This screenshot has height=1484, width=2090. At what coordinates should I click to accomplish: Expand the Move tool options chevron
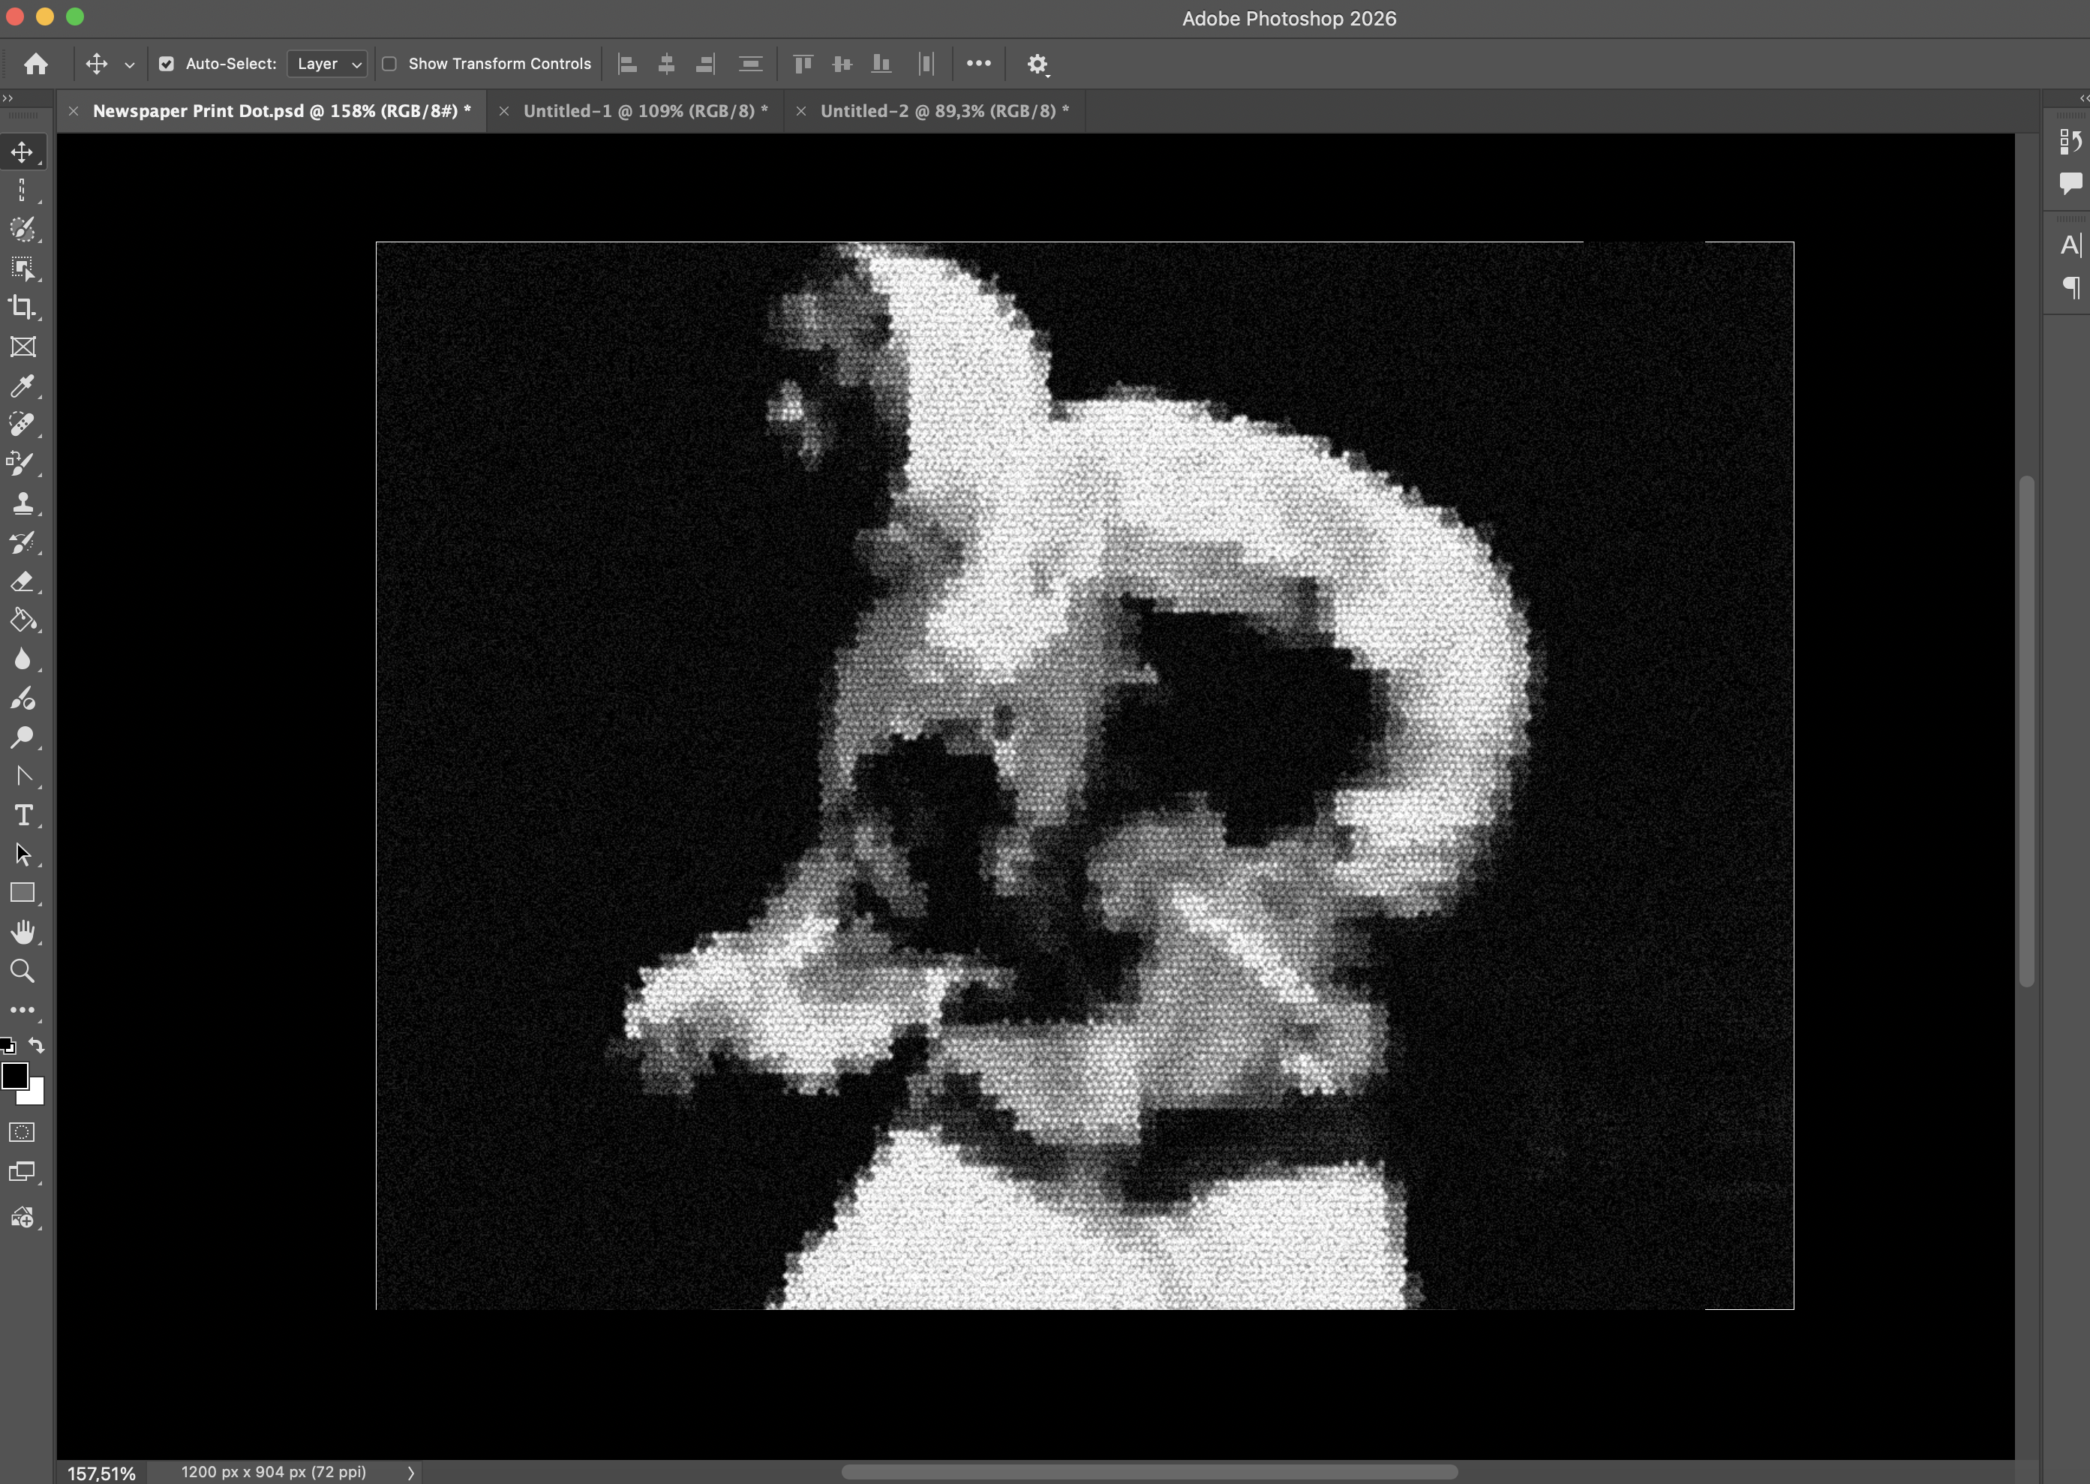click(129, 64)
